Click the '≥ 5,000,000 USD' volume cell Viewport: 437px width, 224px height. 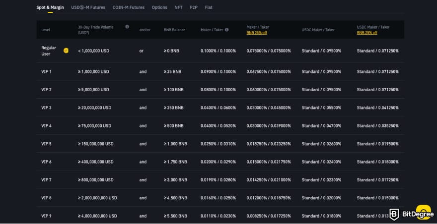point(94,90)
